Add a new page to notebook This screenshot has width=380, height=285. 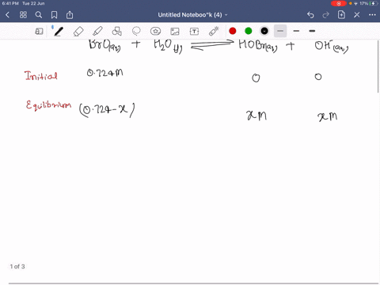(x=341, y=15)
